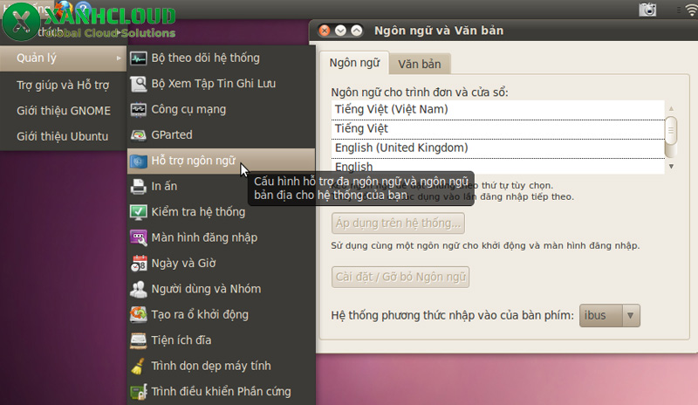This screenshot has height=405, width=698.
Task: Select the English list row
Action: coord(497,167)
